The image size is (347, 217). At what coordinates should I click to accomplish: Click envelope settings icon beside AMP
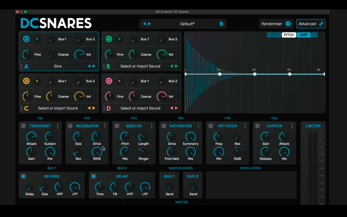tap(314, 35)
